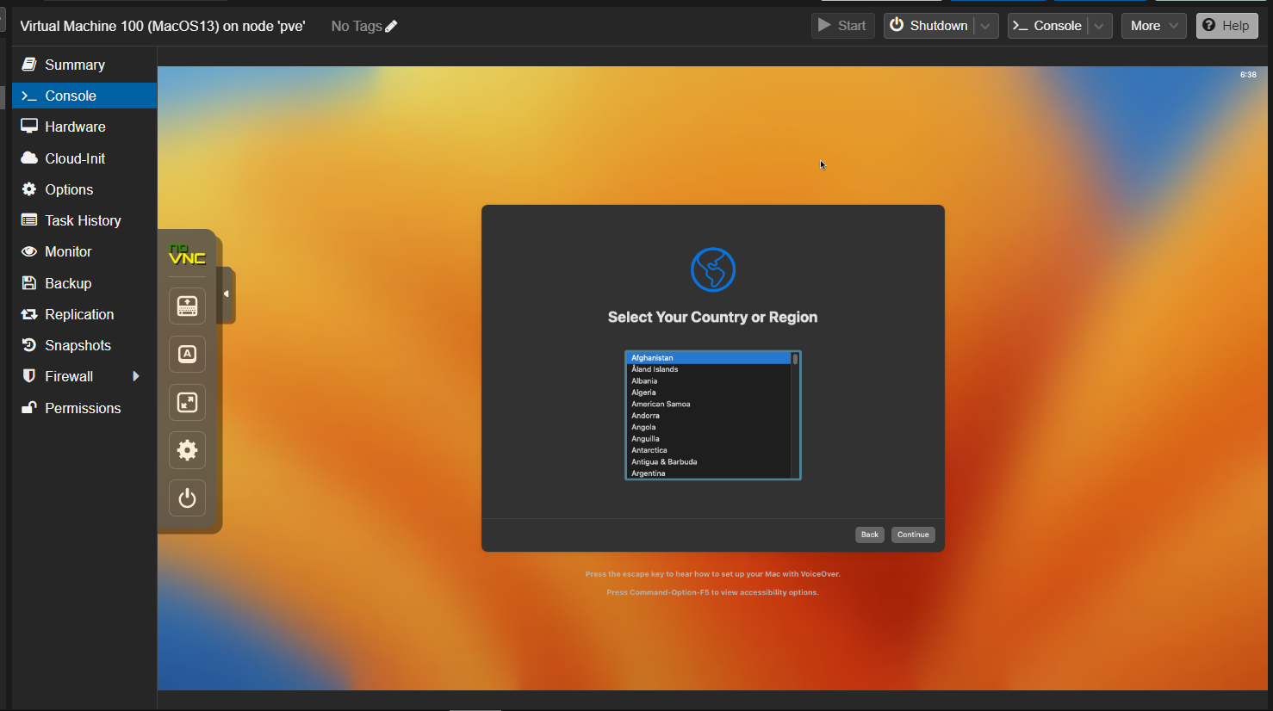Select Albania in the country list
1273x711 pixels.
tap(644, 380)
